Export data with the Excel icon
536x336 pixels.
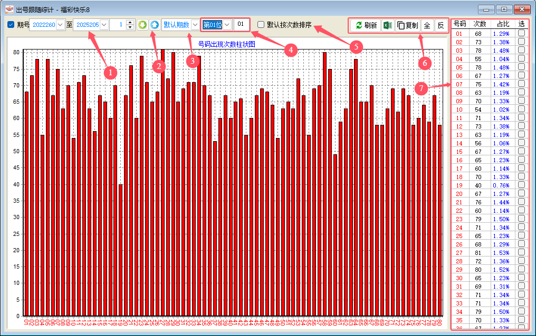point(387,25)
